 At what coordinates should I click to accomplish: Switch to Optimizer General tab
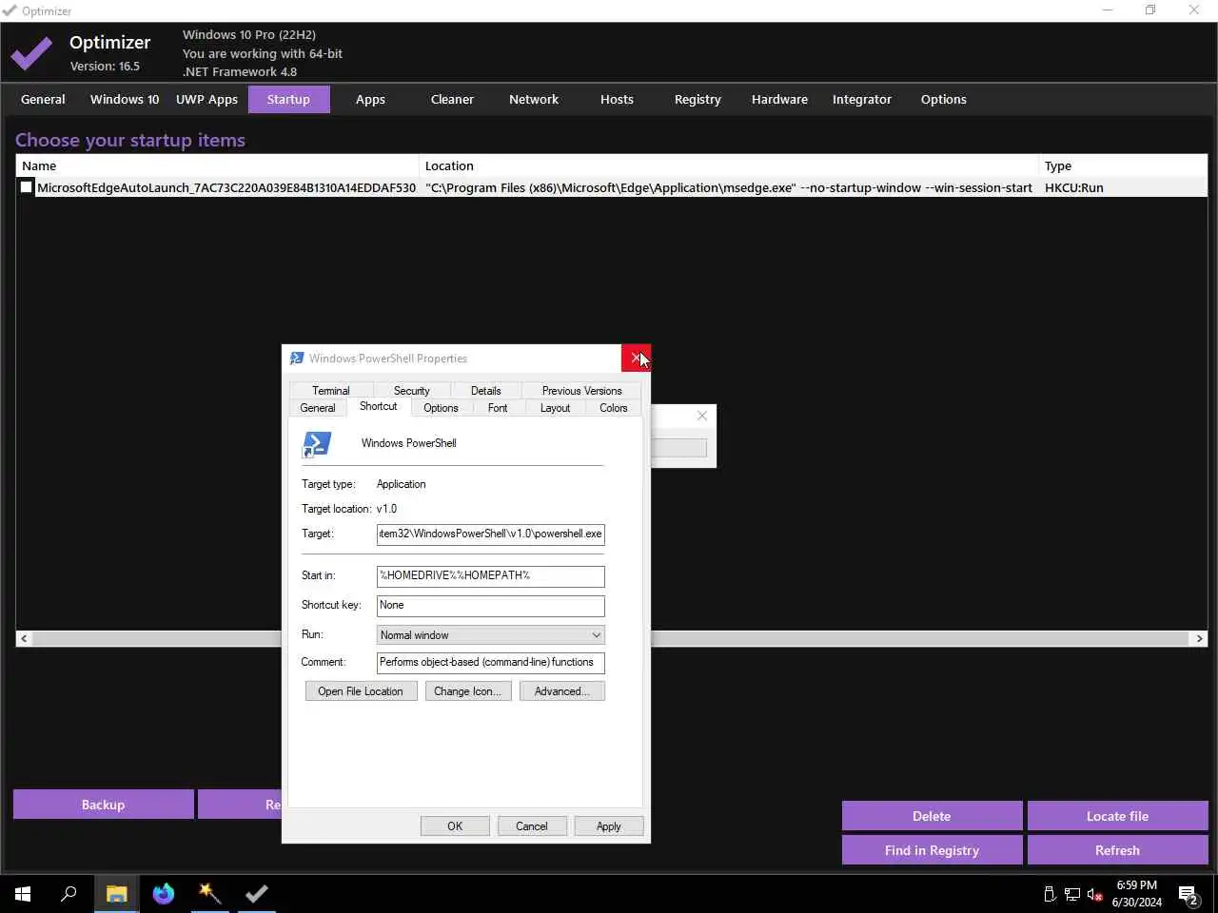(x=43, y=99)
